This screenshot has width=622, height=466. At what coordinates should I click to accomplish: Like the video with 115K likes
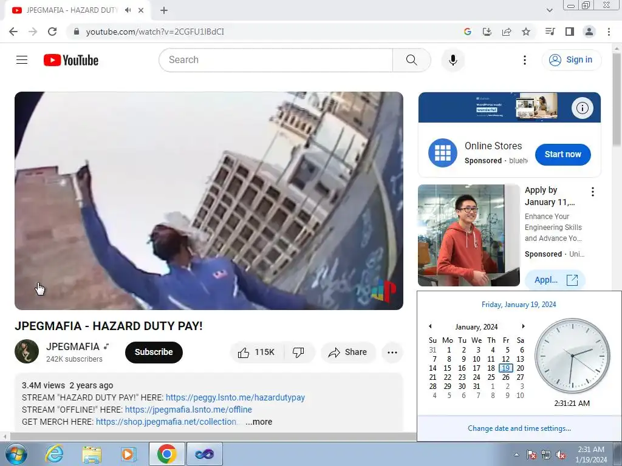click(257, 353)
